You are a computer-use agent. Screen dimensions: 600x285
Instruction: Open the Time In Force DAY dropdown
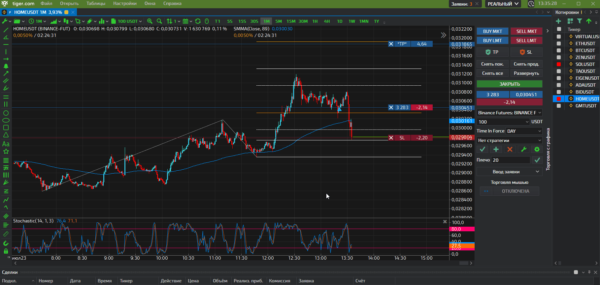[x=524, y=131]
